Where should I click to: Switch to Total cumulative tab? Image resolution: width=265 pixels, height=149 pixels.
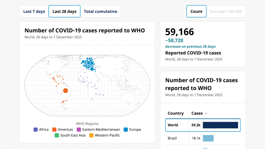tap(100, 11)
